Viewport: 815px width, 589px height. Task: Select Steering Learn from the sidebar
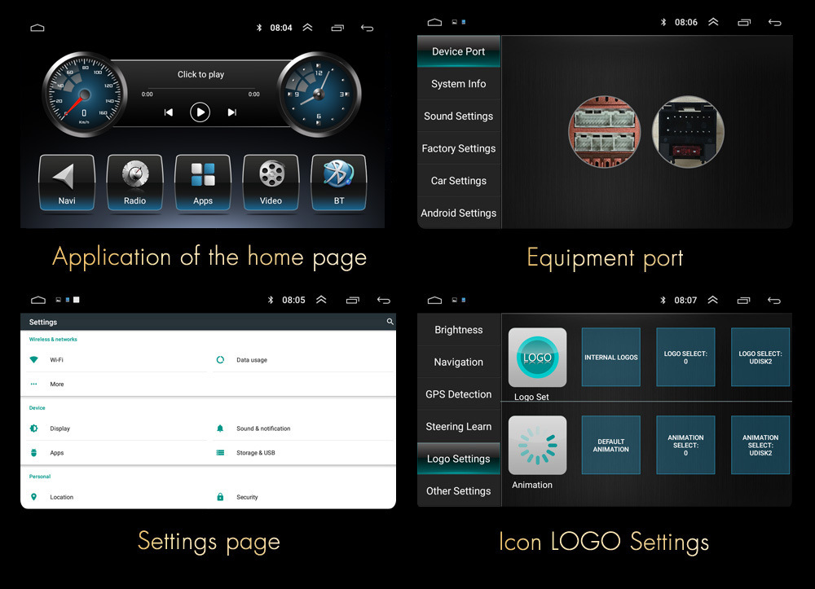point(459,426)
